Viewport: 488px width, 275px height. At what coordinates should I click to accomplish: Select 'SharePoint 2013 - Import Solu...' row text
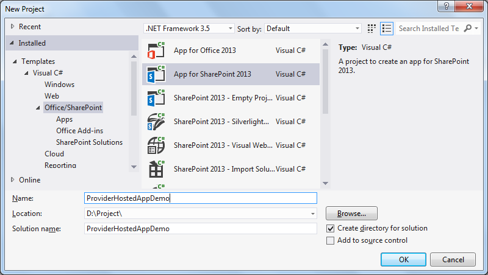224,169
